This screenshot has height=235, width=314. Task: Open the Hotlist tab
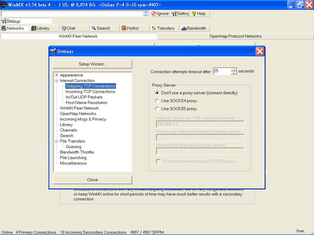[135, 28]
